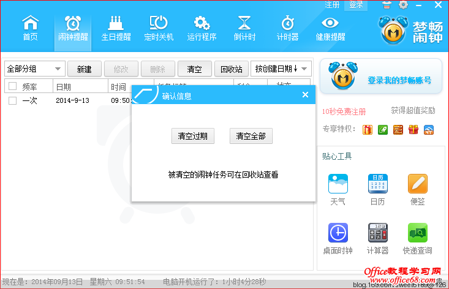Open the 计时器 stopwatch tab
Viewport: 449px width, 289px height.
coord(287,28)
